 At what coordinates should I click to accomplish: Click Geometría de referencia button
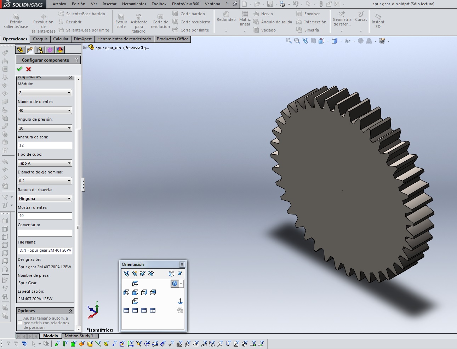pyautogui.click(x=342, y=19)
